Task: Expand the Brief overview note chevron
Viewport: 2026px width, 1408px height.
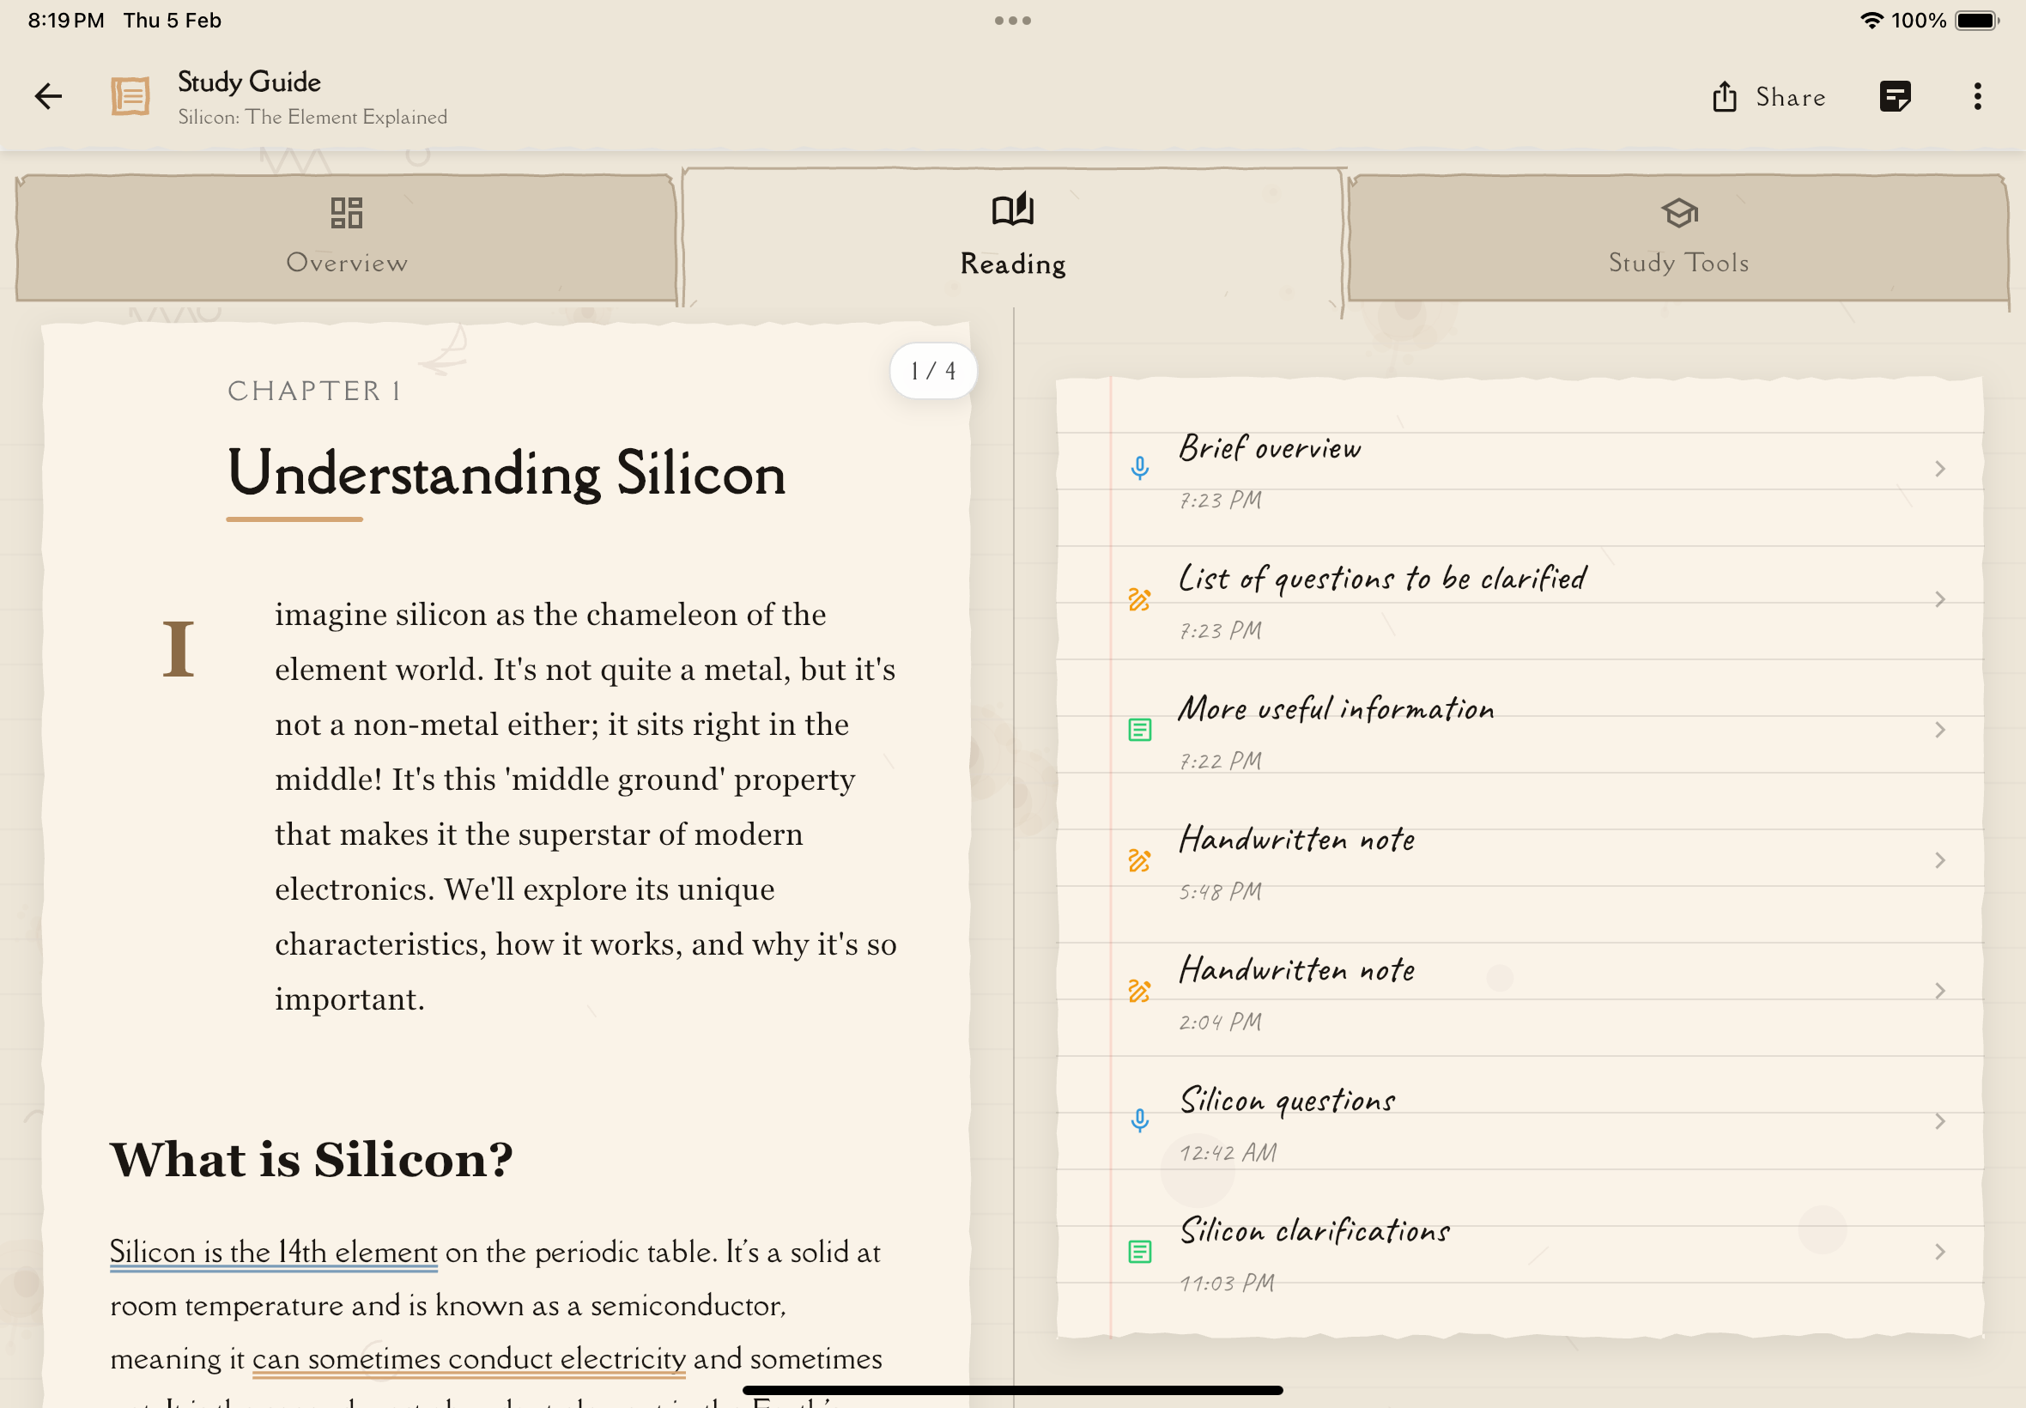Action: (x=1939, y=469)
